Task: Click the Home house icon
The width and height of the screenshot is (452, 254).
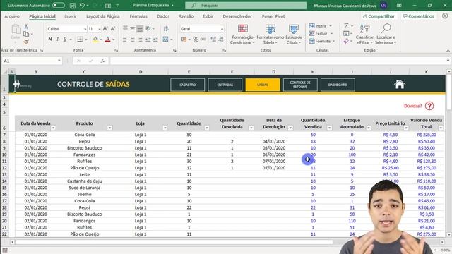Action: 400,85
